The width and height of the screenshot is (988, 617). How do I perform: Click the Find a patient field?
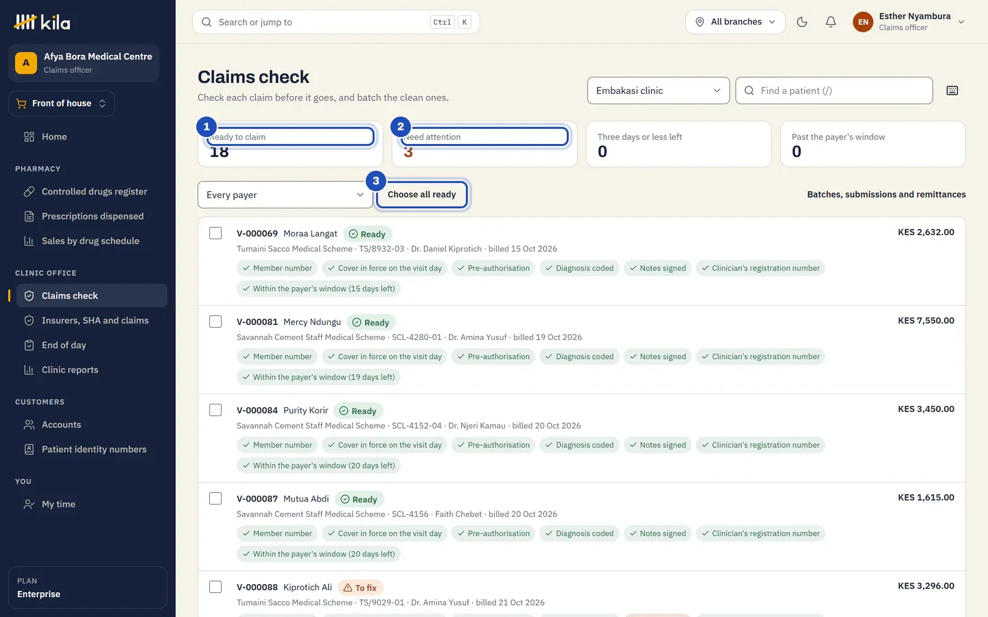(834, 90)
